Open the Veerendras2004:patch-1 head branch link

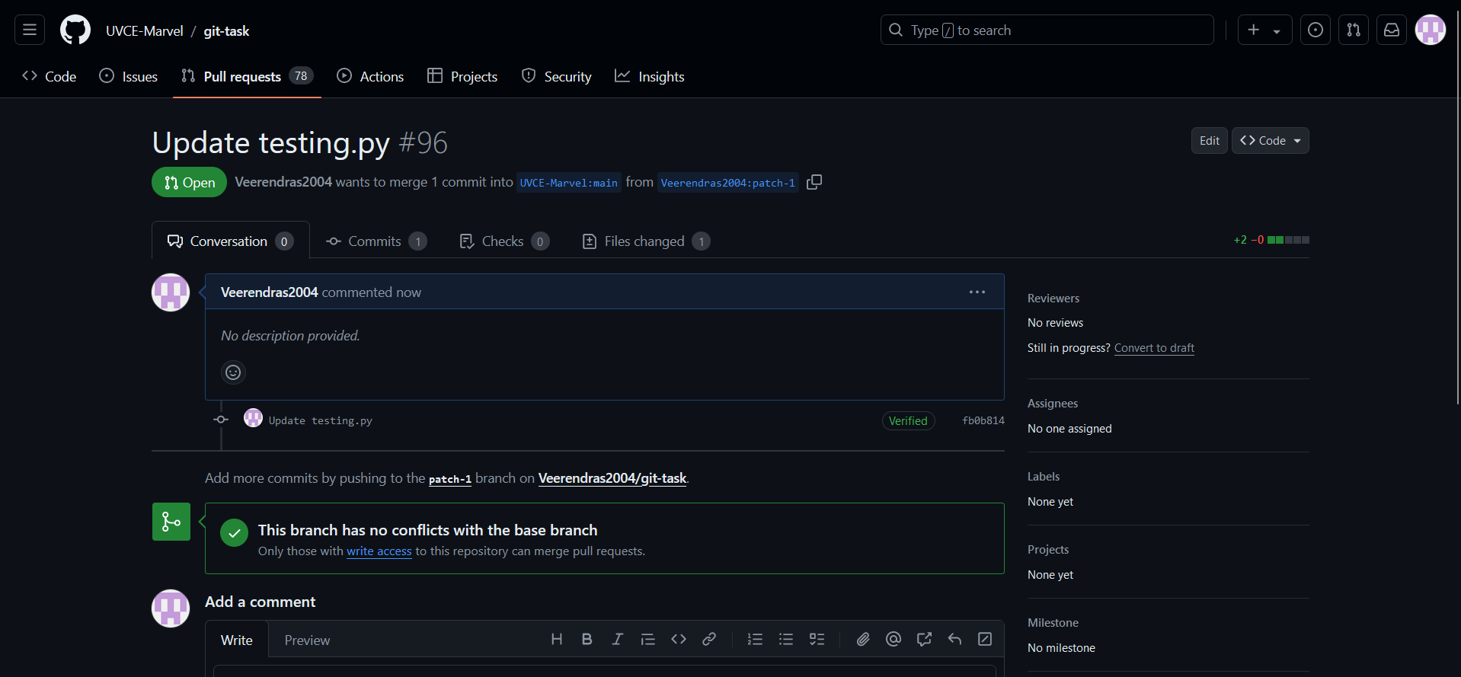728,183
